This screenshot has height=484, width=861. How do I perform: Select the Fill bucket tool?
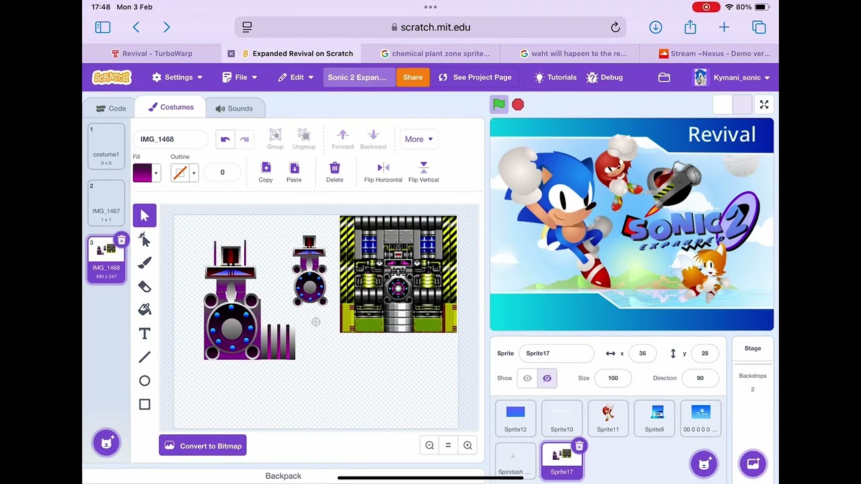tap(145, 310)
